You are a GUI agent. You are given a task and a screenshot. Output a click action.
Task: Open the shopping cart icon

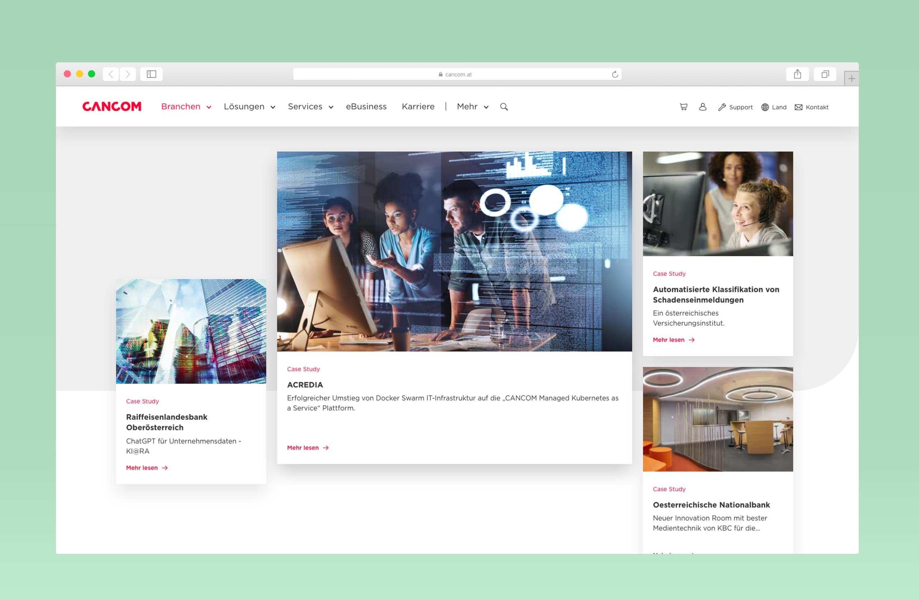684,107
